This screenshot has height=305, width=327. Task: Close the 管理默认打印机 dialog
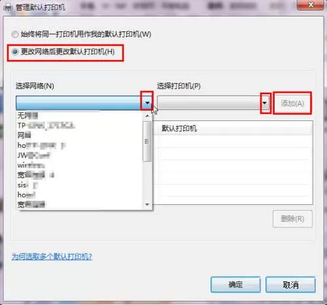[311, 5]
